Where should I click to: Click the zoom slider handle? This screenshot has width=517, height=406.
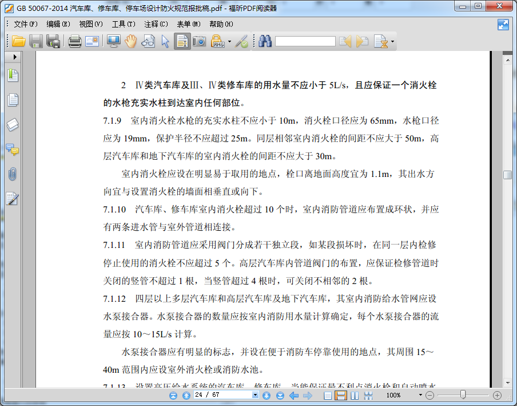463,395
